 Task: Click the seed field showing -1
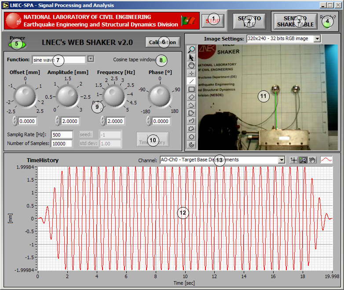[x=110, y=135]
